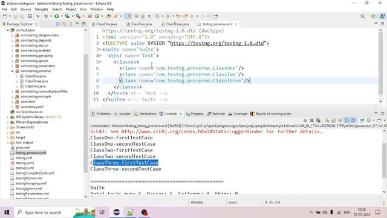Toggle show console on standard output
387x218 pixels.
(346, 121)
